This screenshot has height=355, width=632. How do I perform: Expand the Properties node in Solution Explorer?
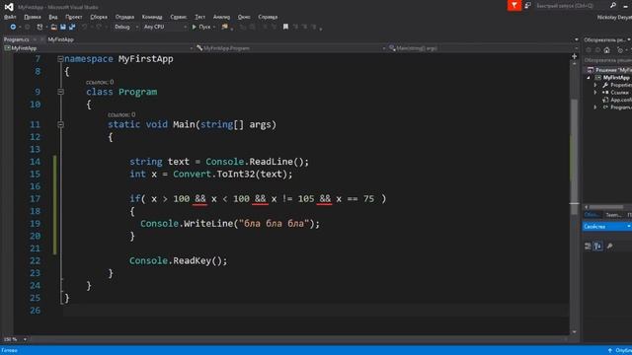595,85
